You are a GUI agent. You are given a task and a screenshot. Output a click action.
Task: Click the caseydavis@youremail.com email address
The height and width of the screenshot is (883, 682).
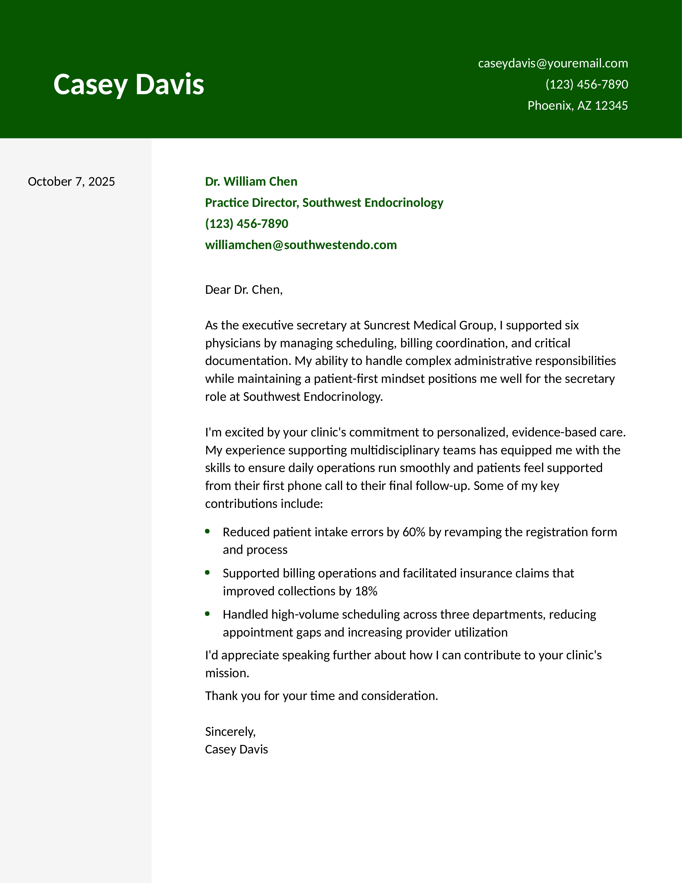click(x=552, y=63)
